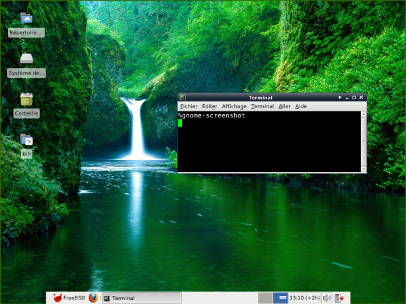
Task: Open the Aller menu
Action: pyautogui.click(x=284, y=106)
